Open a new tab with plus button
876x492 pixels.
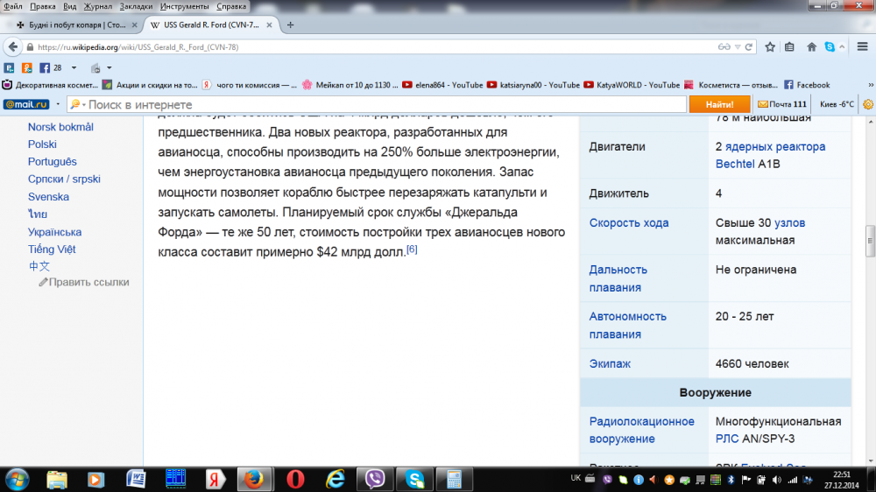(290, 25)
